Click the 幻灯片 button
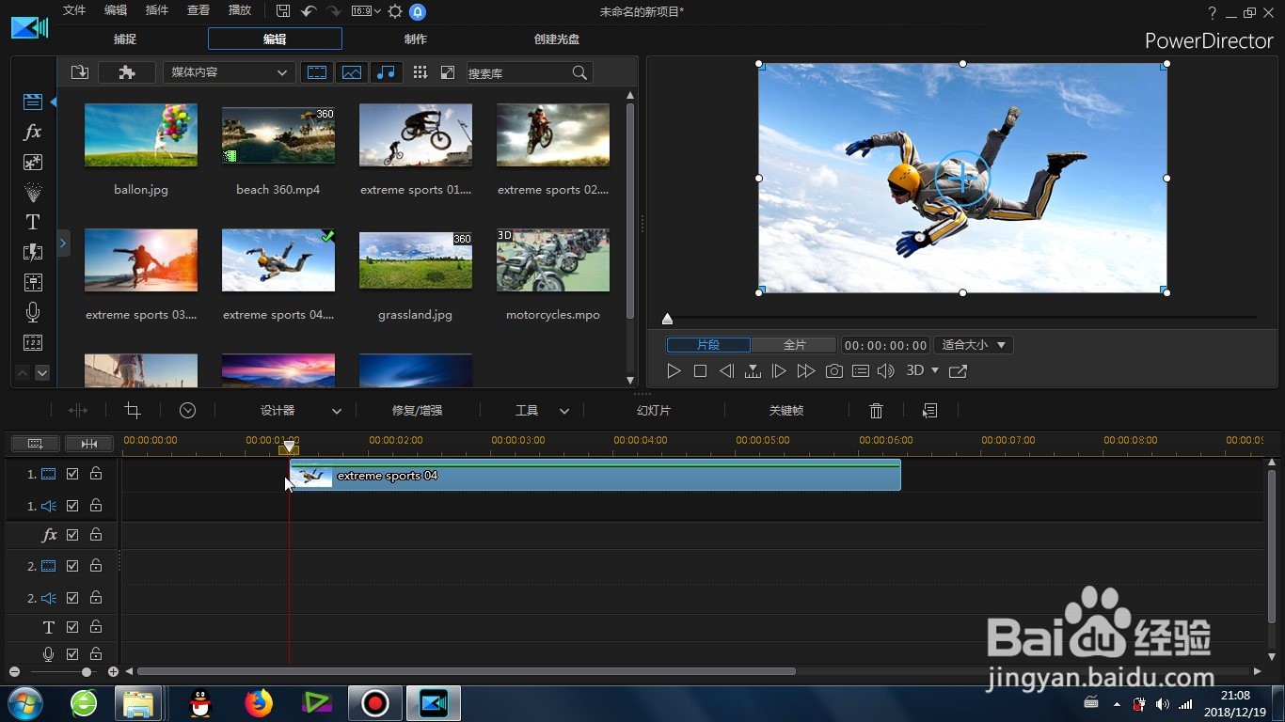1285x722 pixels. click(654, 411)
